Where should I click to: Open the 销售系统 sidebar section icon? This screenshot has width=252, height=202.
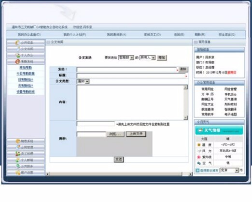[x=18, y=141]
